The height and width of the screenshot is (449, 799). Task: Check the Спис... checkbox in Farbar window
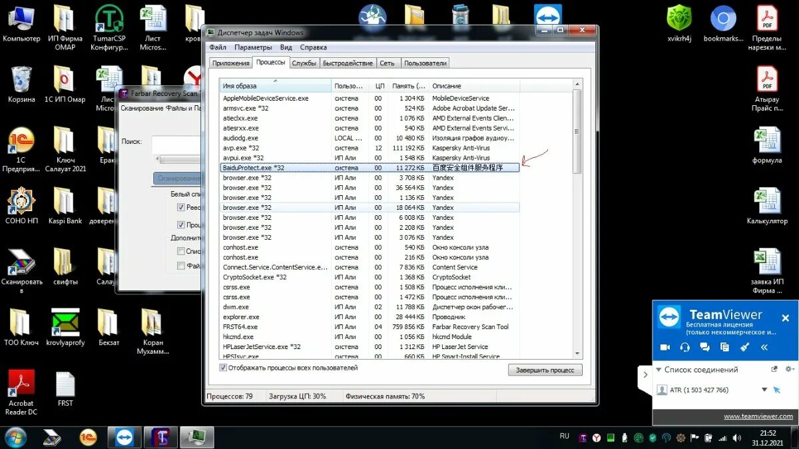[181, 251]
